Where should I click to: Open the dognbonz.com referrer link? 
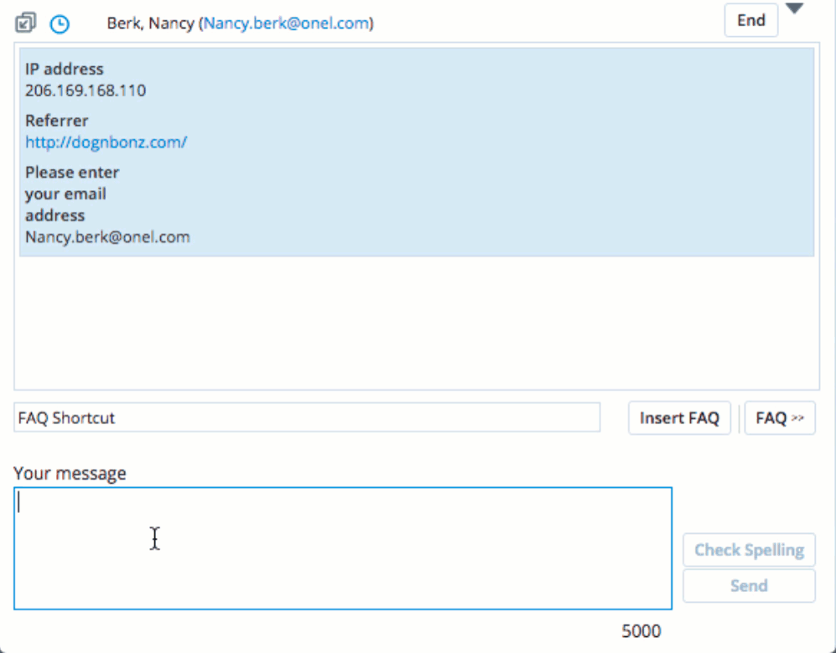click(106, 143)
